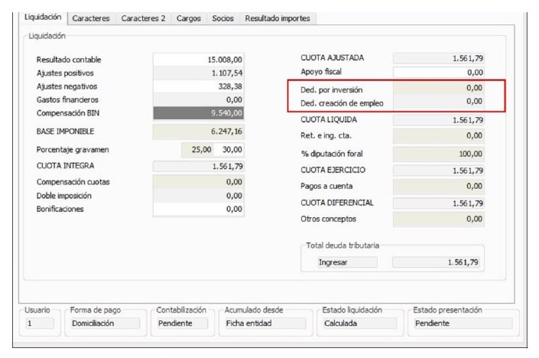The image size is (539, 358).
Task: Open the Caracteres 2 tab
Action: click(143, 18)
